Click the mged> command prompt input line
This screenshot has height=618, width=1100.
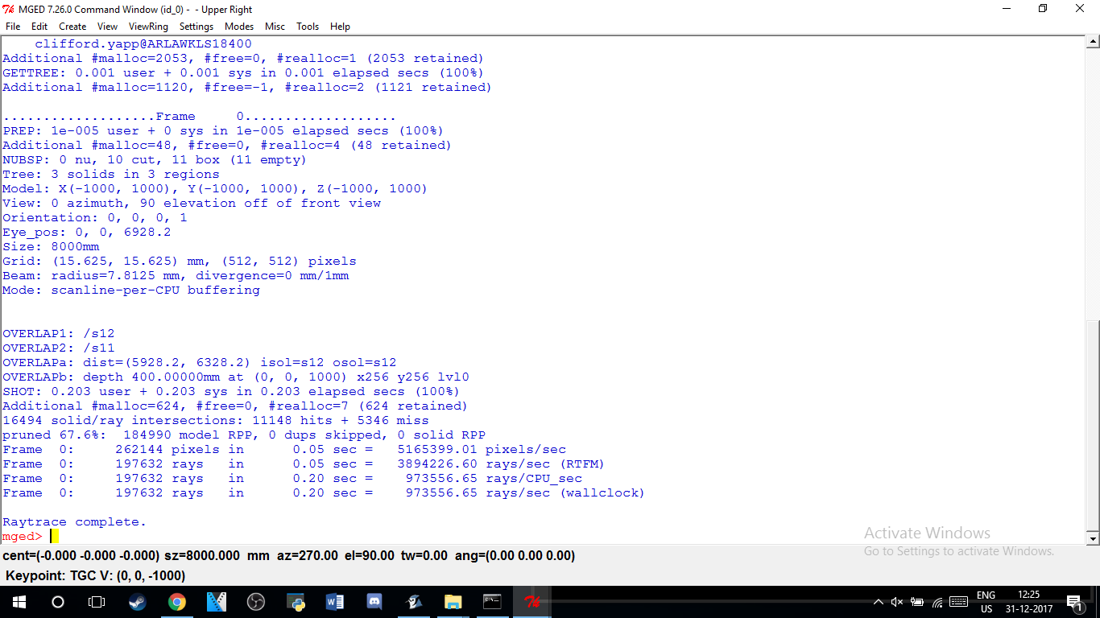tap(543, 536)
